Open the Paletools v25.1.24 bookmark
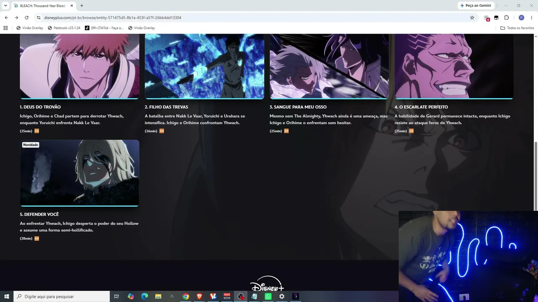 (64, 28)
